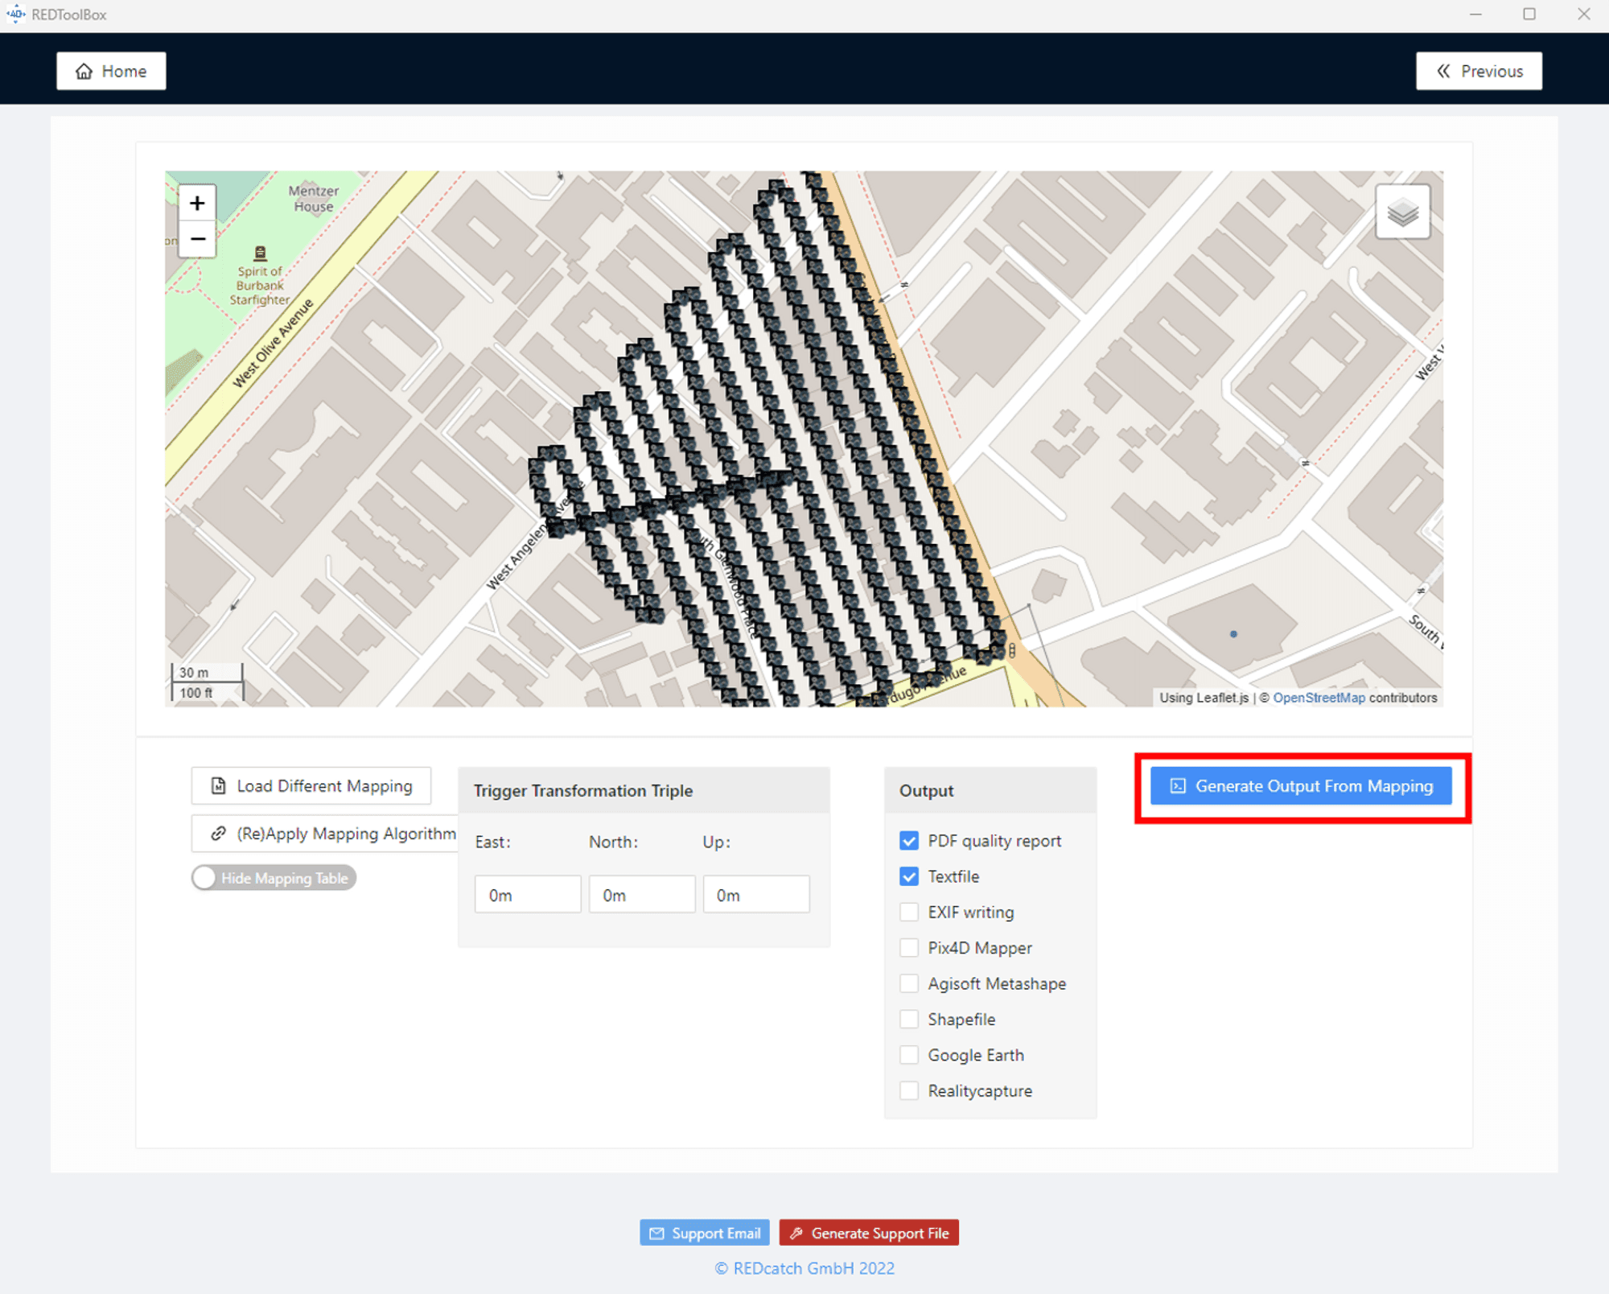Toggle the Hide Mapping Table switch
1609x1294 pixels.
tap(205, 878)
